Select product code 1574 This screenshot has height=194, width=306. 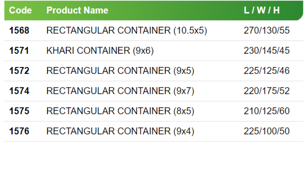[19, 91]
